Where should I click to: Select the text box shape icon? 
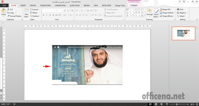tap(127, 10)
